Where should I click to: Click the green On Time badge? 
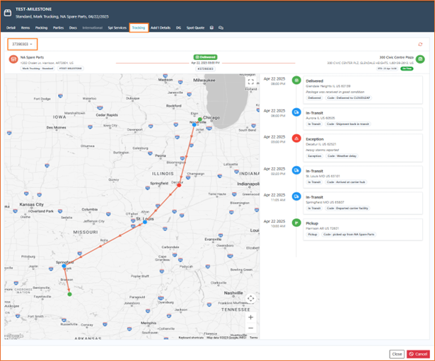pos(407,69)
